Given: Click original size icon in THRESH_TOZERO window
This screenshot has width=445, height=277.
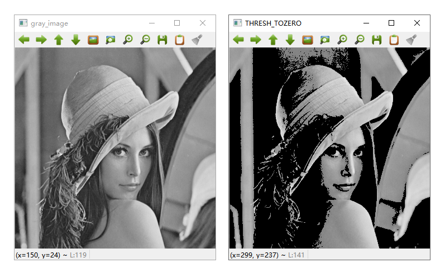Looking at the screenshot, I should [x=307, y=40].
